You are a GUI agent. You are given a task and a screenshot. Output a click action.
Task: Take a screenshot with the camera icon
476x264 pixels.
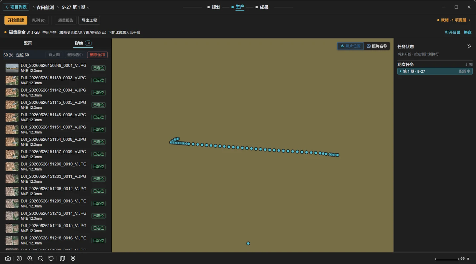[8, 258]
